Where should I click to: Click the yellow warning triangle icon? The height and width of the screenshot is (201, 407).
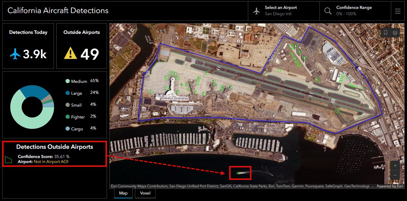[x=71, y=54]
